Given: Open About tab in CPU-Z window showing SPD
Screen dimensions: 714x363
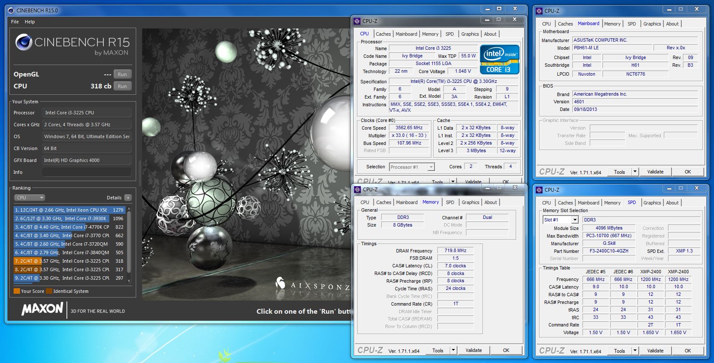Looking at the screenshot, I should coord(672,203).
